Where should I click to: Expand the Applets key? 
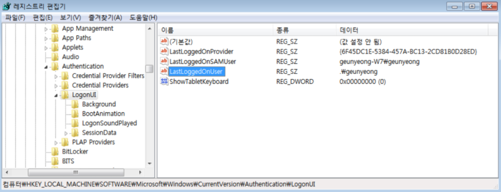[46, 48]
